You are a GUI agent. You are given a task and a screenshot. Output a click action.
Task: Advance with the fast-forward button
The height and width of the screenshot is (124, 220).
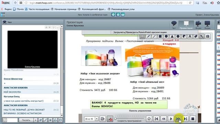coord(178,119)
